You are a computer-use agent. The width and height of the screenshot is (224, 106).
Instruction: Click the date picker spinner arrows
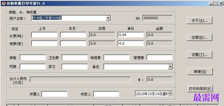coord(170,94)
